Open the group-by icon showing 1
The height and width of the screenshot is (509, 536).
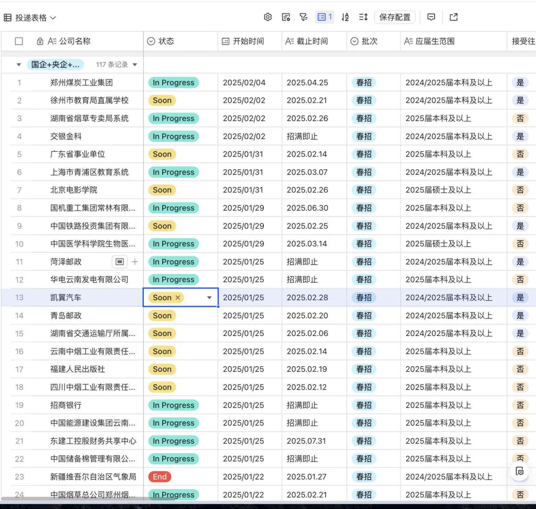[x=324, y=17]
